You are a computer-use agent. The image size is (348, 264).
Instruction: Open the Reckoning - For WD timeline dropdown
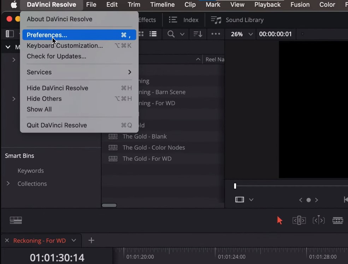pos(74,240)
